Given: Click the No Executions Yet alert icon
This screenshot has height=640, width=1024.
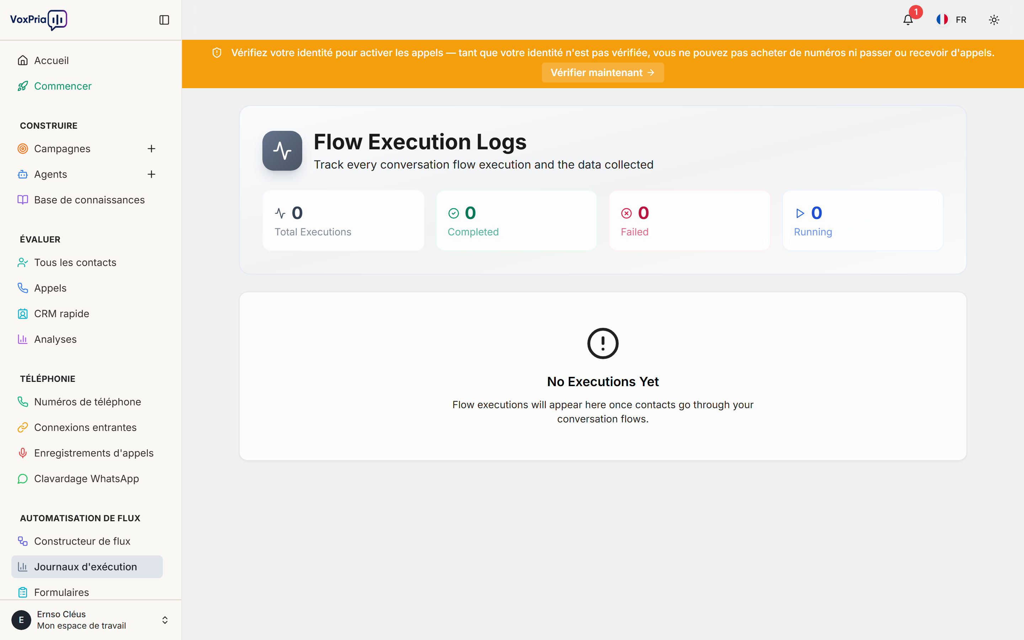Looking at the screenshot, I should (603, 343).
